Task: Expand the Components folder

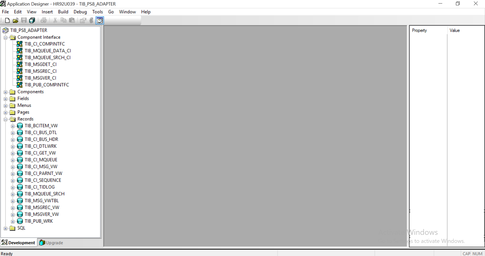Action: [5, 92]
